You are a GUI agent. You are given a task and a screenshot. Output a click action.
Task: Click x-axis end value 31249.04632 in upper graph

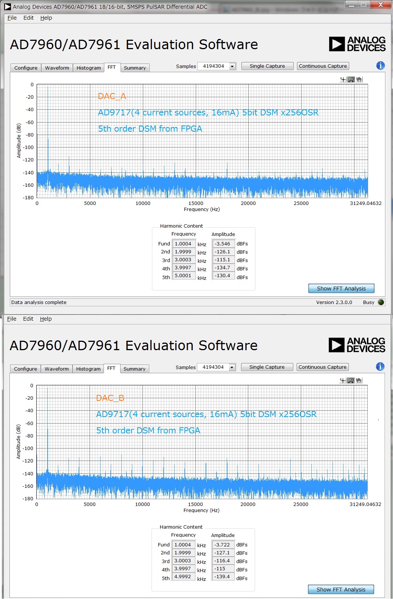pos(365,203)
